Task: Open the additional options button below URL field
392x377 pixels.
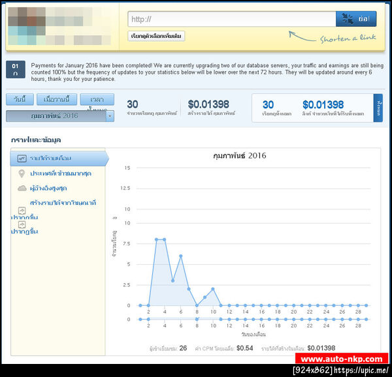Action: click(x=156, y=36)
